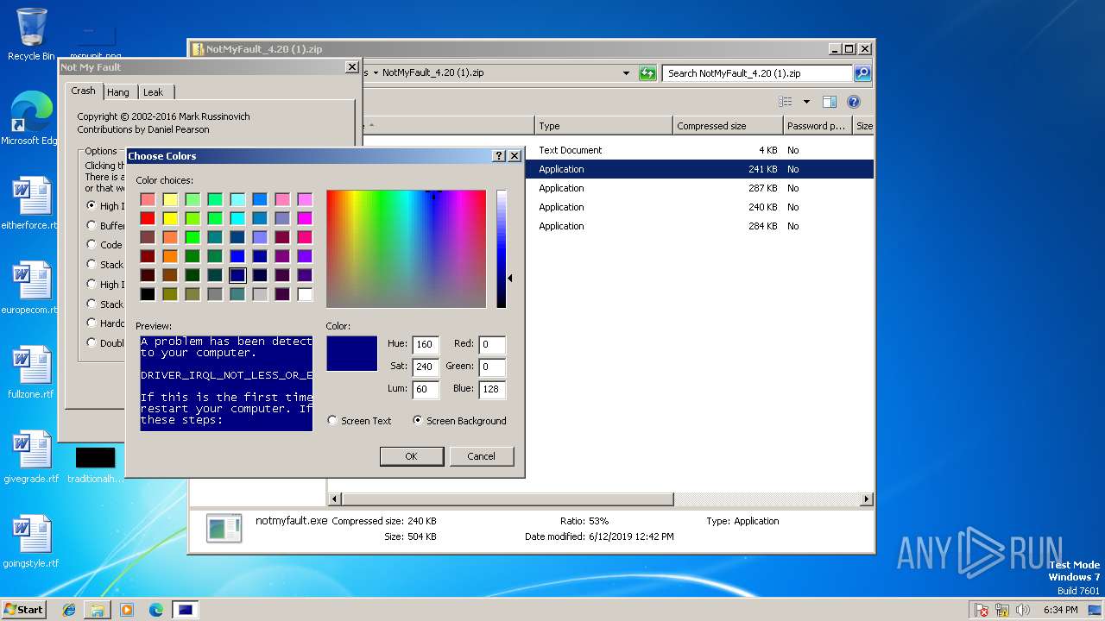
Task: Switch to the Not My Fault taskbar item
Action: (185, 610)
